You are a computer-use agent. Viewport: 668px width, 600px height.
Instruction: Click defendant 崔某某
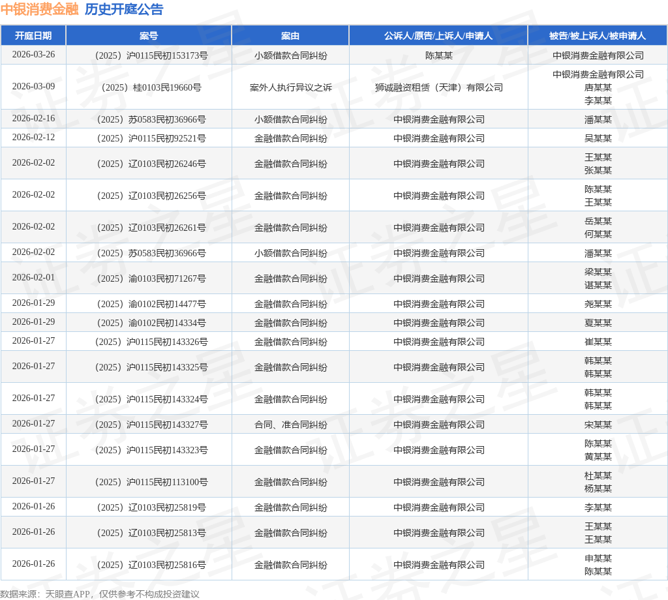(598, 342)
